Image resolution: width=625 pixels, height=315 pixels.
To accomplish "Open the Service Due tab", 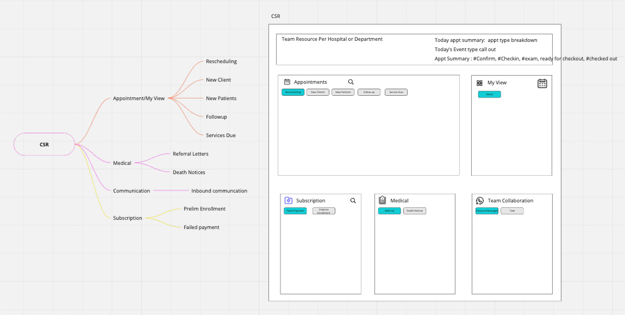I will 396,92.
